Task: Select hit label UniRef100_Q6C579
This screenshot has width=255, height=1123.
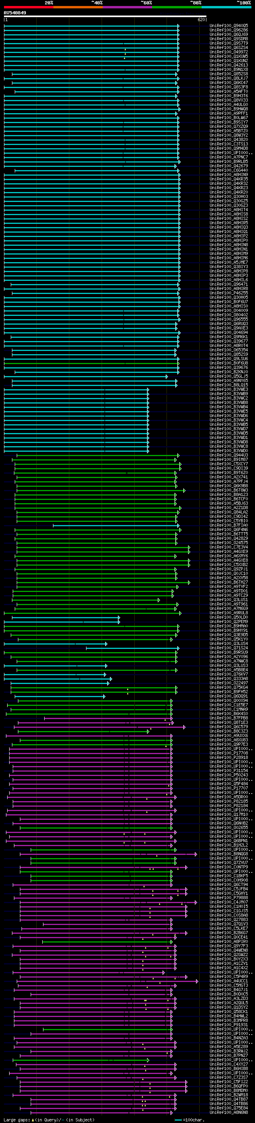Action: pos(229,727)
